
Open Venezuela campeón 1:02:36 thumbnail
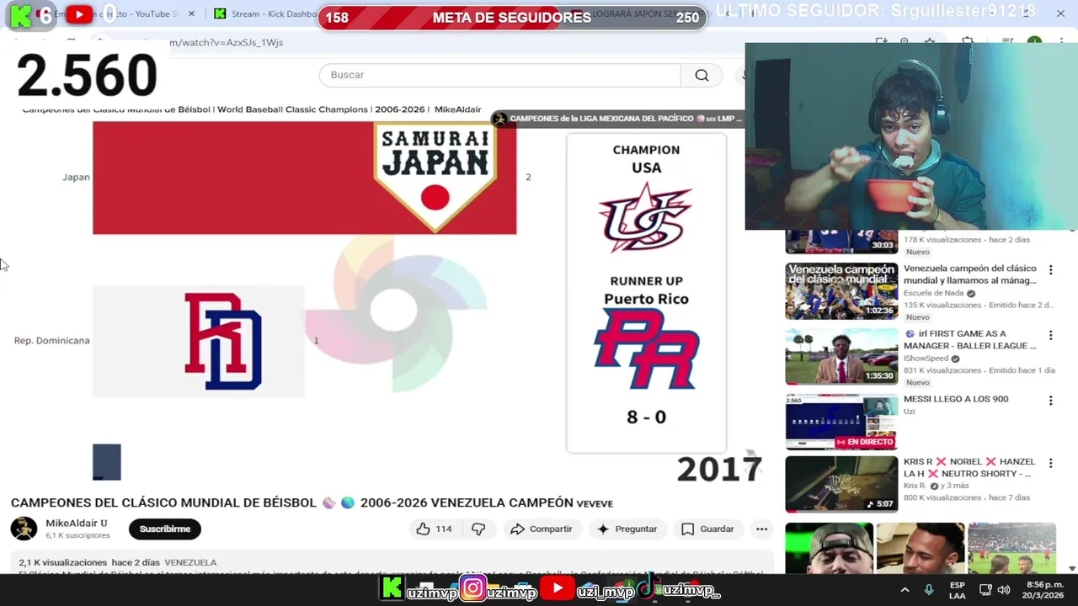coord(841,290)
